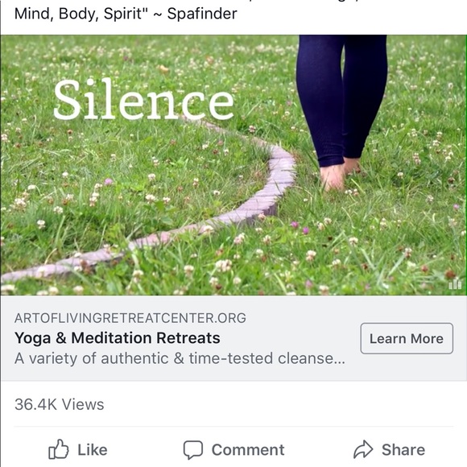The width and height of the screenshot is (467, 467).
Task: Click the Like thumbs-up icon
Action: [58, 448]
